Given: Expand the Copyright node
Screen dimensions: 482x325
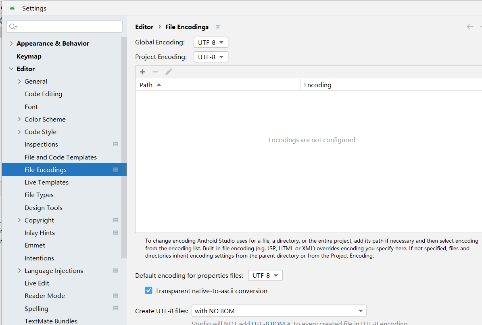Looking at the screenshot, I should coord(19,220).
